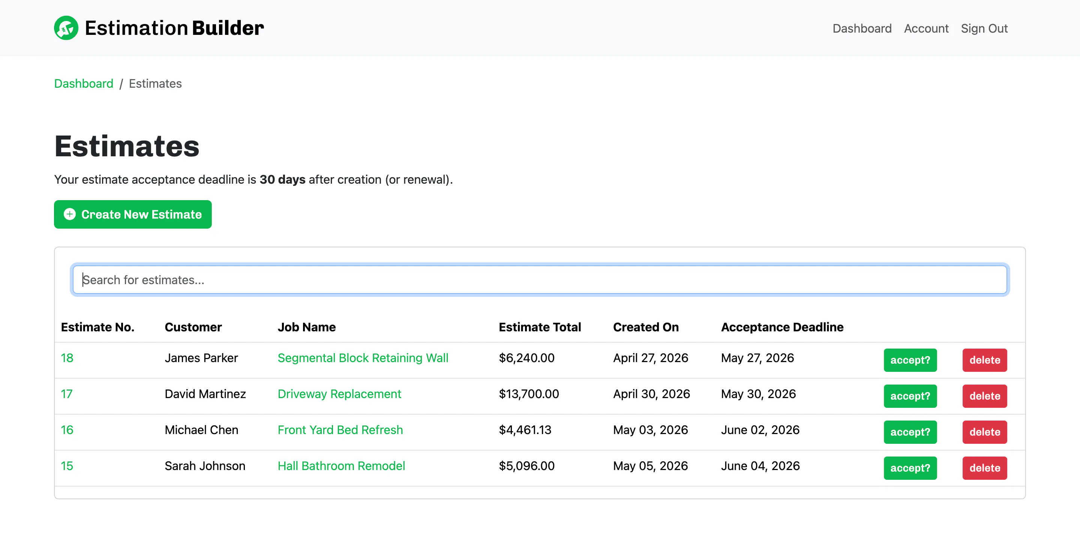Image resolution: width=1080 pixels, height=548 pixels.
Task: Select the $4,461.13 estimate total
Action: [525, 430]
